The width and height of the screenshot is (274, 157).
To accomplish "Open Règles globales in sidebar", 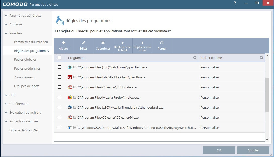I will (x=25, y=60).
